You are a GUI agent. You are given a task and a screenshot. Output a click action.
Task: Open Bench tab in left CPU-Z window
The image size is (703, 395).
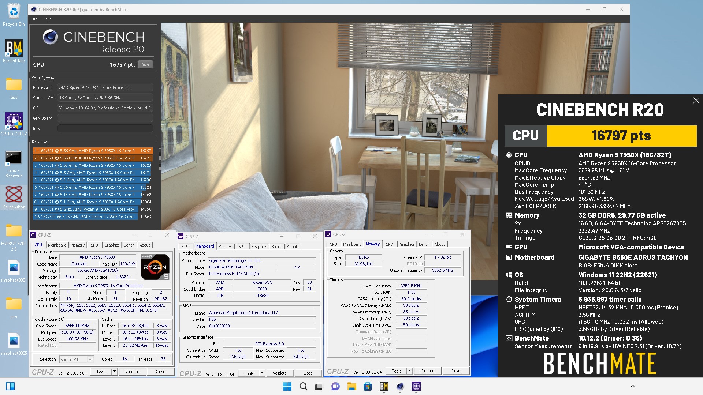tap(129, 245)
